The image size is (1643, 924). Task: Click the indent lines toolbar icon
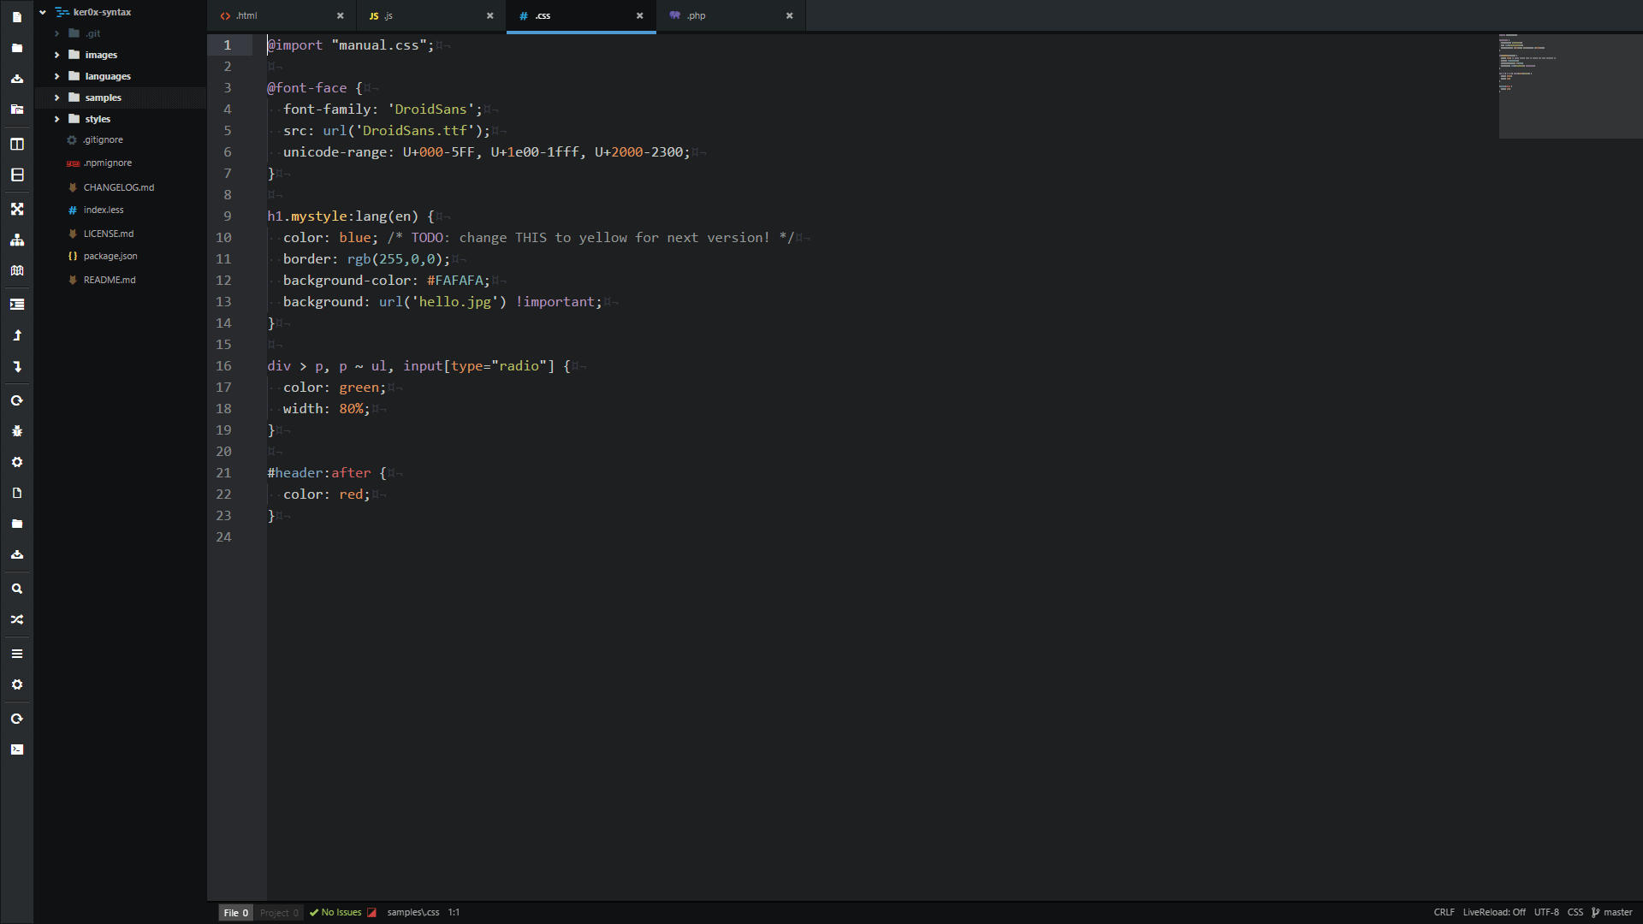17,305
